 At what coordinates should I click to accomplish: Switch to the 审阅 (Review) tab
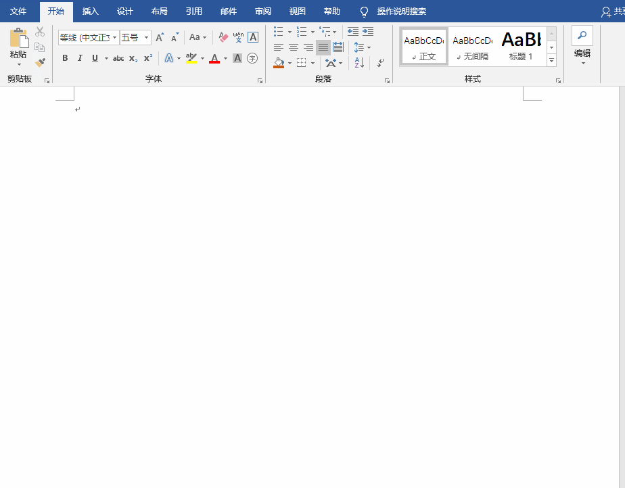(263, 11)
